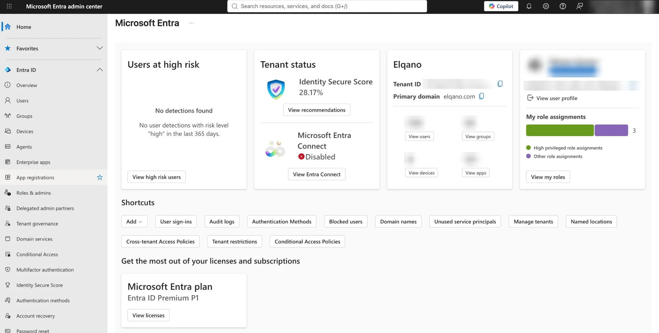The image size is (659, 333).
Task: Click View user profile link
Action: pos(552,98)
